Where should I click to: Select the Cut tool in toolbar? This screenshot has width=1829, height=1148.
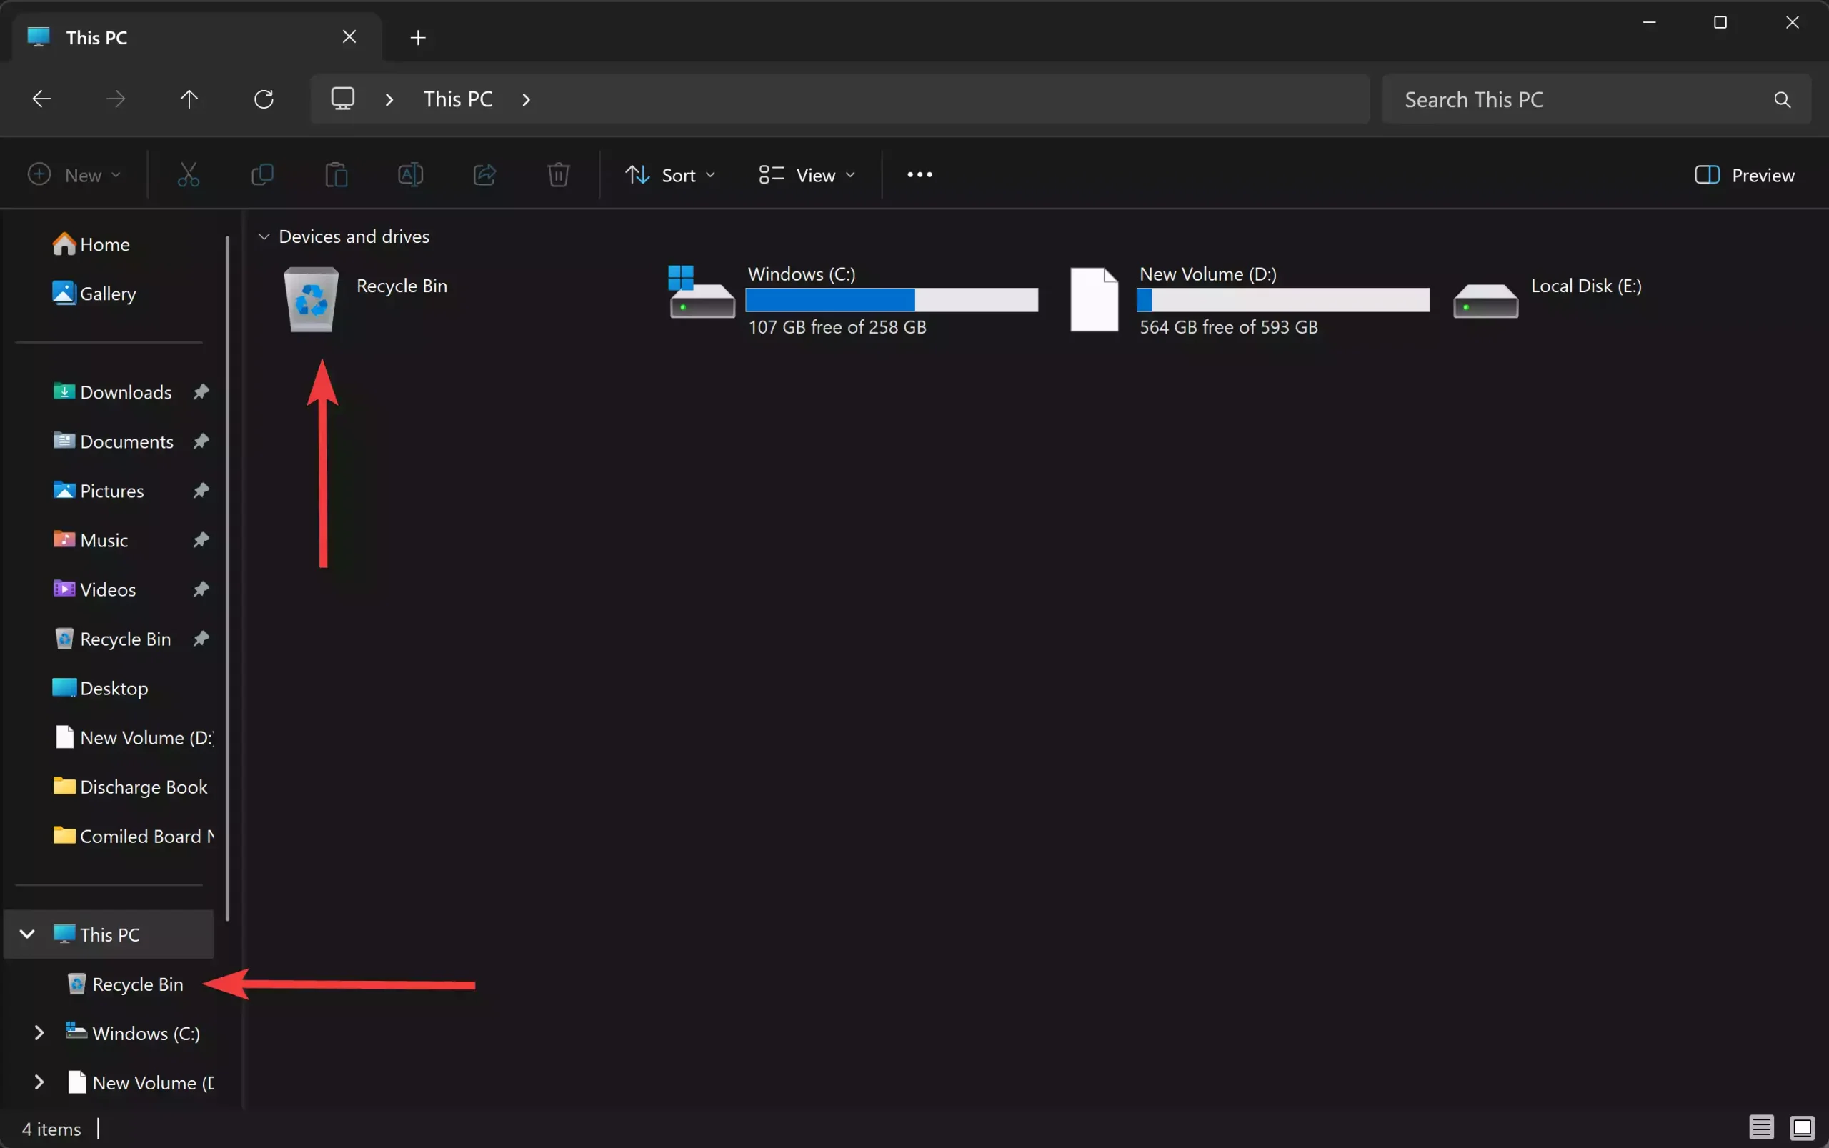tap(189, 174)
